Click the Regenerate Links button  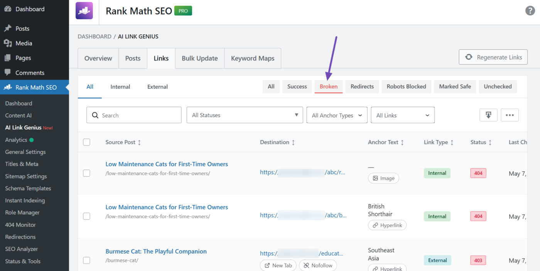point(493,57)
